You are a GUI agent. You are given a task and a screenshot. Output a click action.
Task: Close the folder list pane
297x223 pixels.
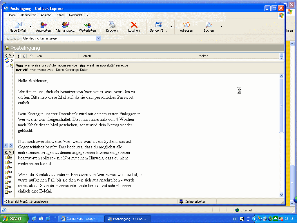click(x=10, y=55)
